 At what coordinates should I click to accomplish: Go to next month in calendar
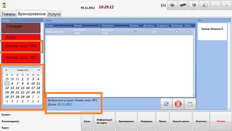click(x=39, y=70)
